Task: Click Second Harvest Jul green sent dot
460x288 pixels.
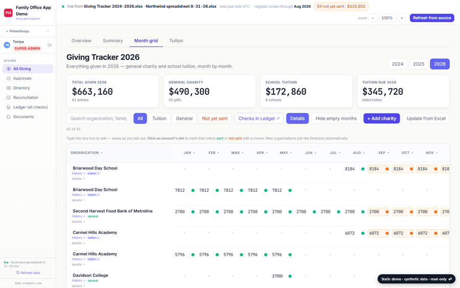Action: coord(338,212)
